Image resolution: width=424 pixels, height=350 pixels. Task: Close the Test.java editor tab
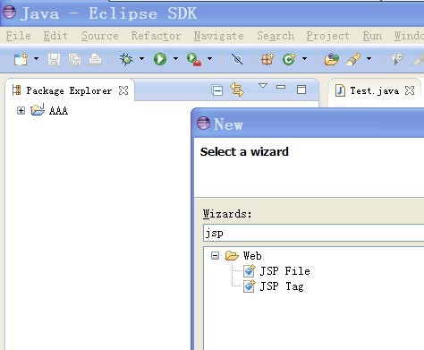click(410, 90)
